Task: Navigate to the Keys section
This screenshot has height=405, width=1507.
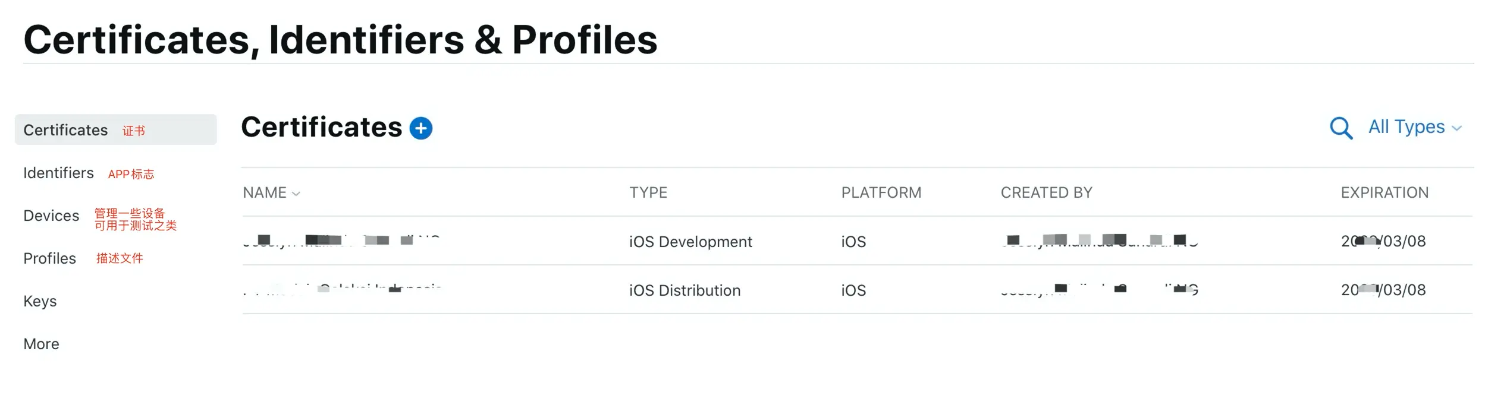Action: (40, 301)
